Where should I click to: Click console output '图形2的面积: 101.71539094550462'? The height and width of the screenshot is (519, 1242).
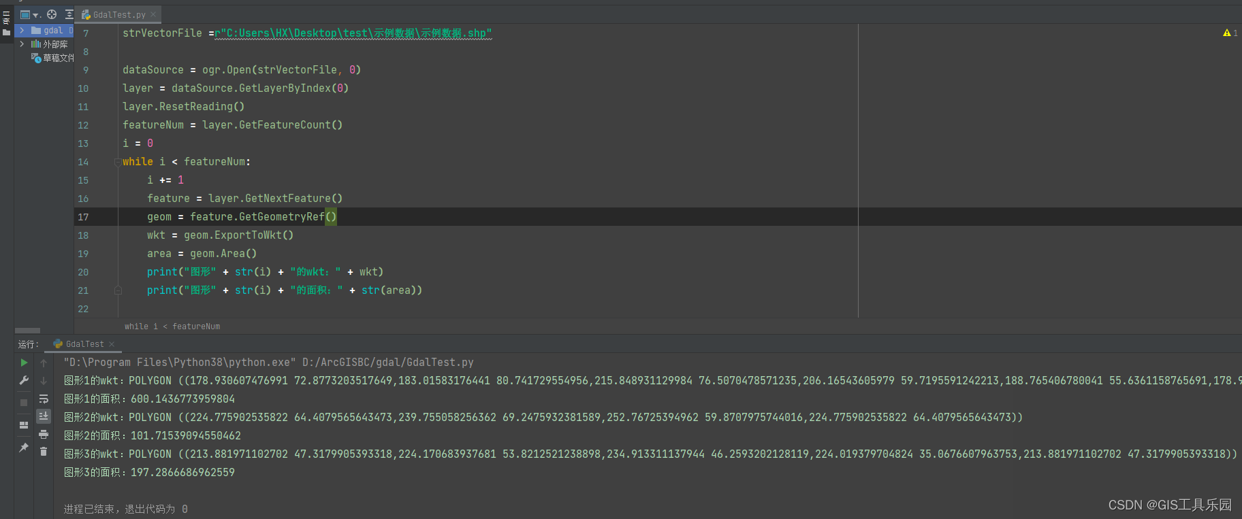[152, 436]
